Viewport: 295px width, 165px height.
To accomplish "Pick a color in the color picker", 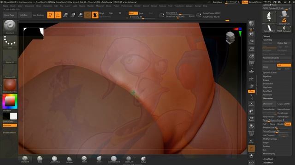I will pos(10,101).
